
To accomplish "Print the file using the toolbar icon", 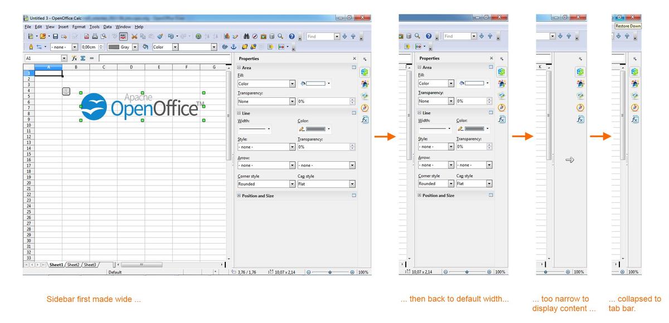I will pyautogui.click(x=95, y=36).
